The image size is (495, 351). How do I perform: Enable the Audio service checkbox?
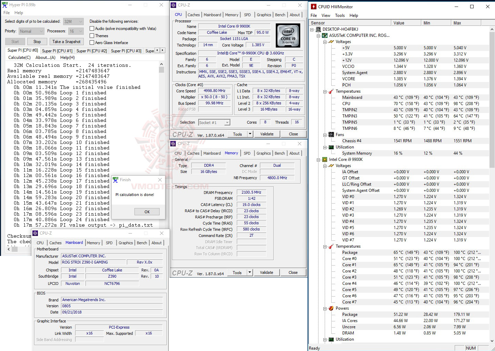coord(92,29)
